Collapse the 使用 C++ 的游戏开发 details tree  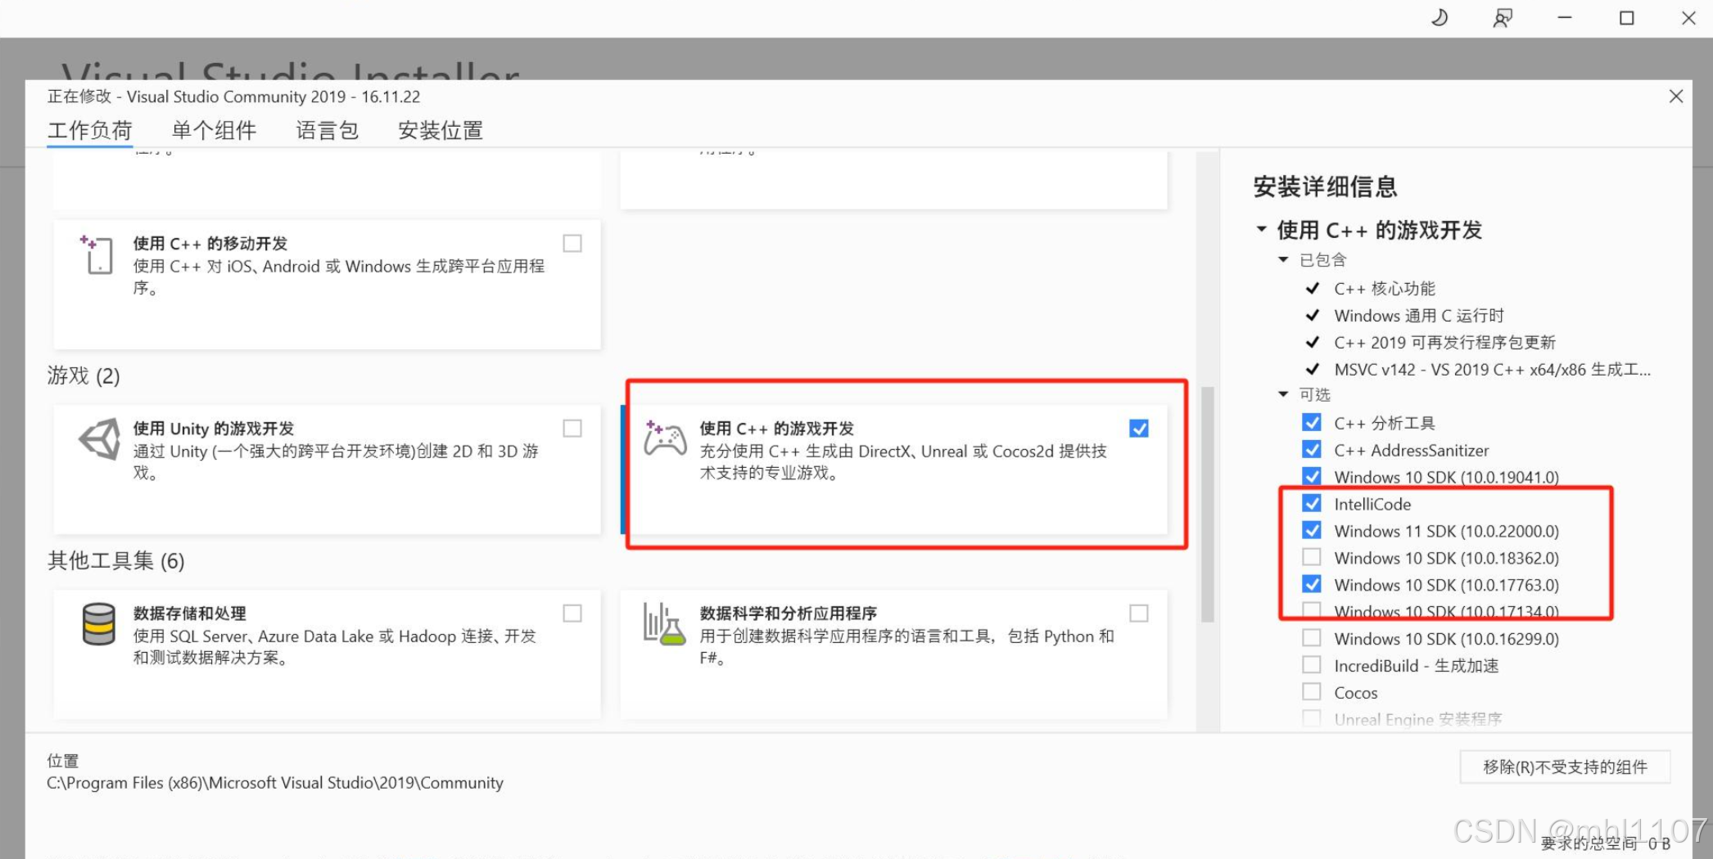(x=1262, y=229)
